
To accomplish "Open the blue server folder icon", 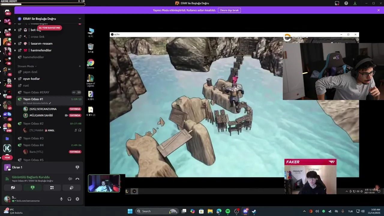I will pyautogui.click(x=7, y=139).
